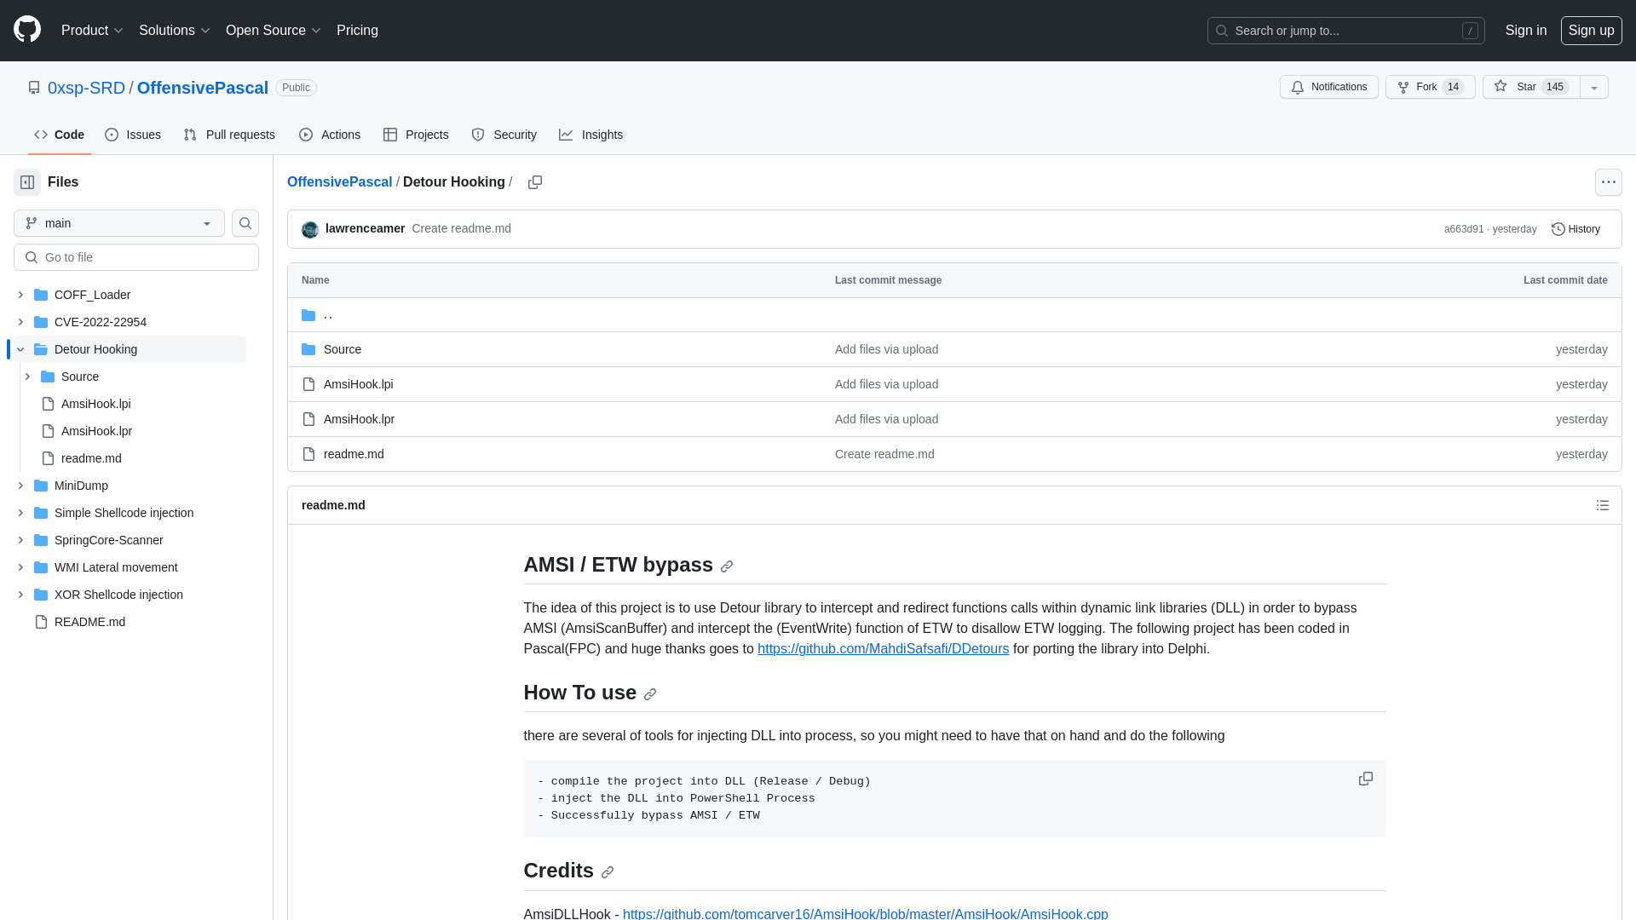Click the Open Source menu item
The image size is (1636, 920).
point(273,31)
